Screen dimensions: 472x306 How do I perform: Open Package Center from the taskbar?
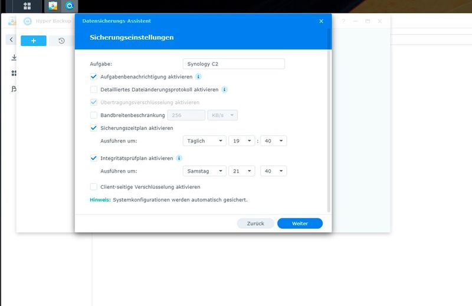click(53, 6)
